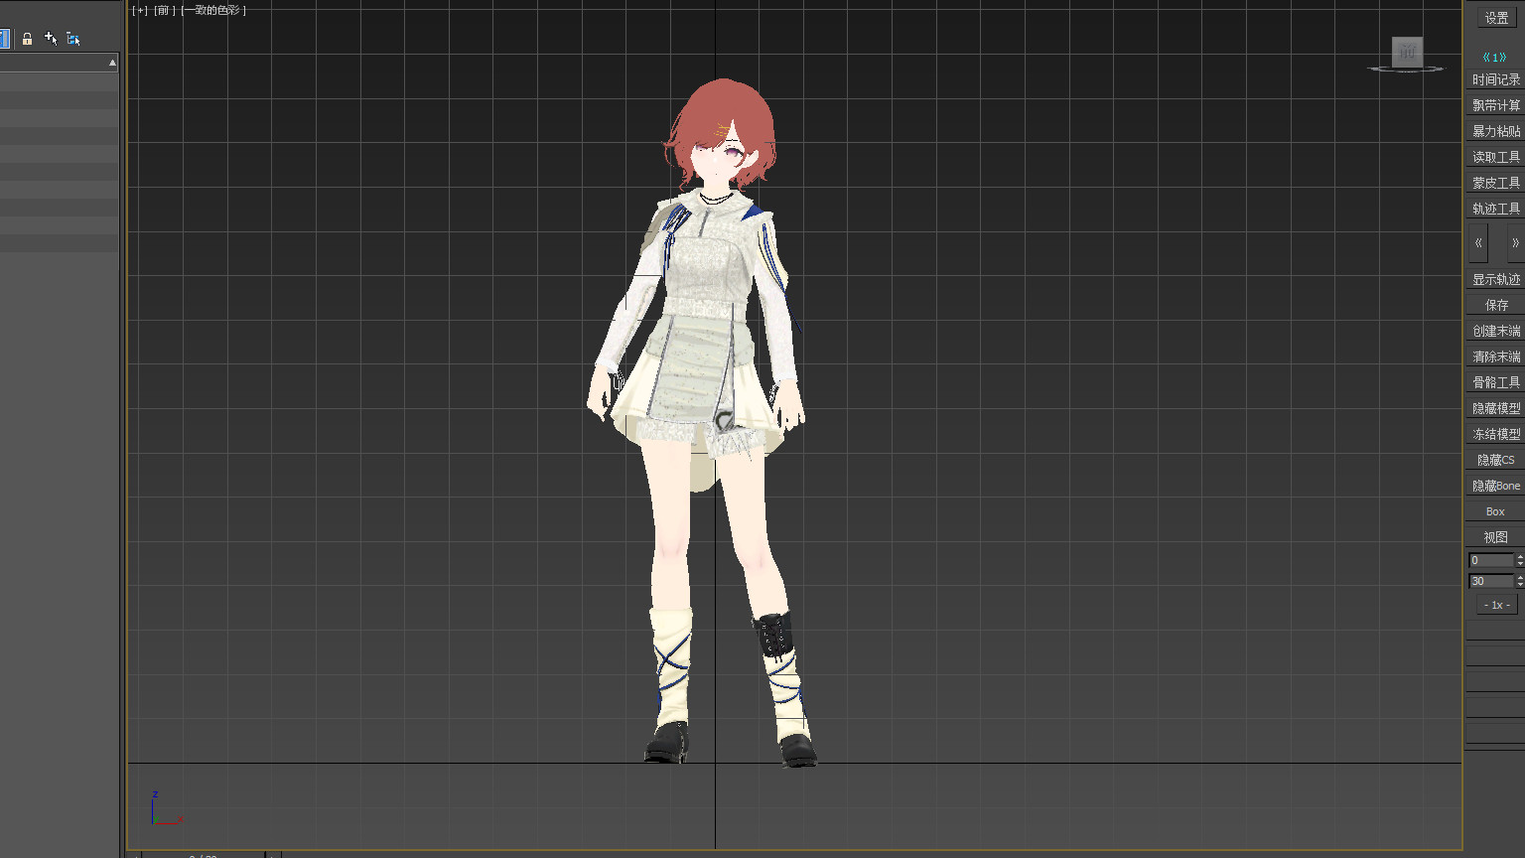
Task: Click the left double-chevron « button
Action: 1478,243
